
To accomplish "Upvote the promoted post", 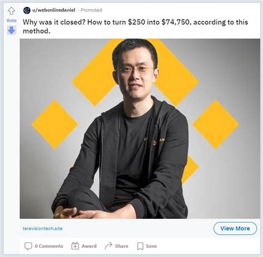I will [12, 11].
